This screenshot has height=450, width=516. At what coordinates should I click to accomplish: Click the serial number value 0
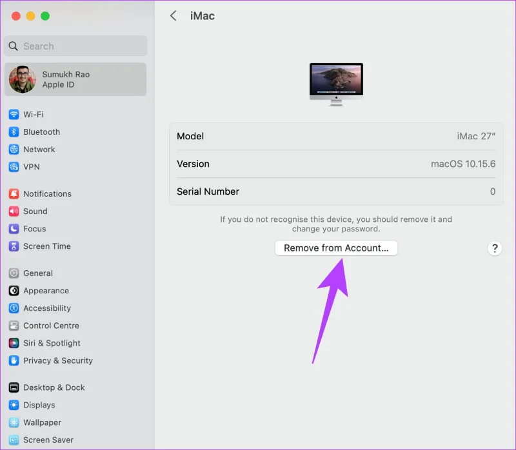pyautogui.click(x=493, y=191)
